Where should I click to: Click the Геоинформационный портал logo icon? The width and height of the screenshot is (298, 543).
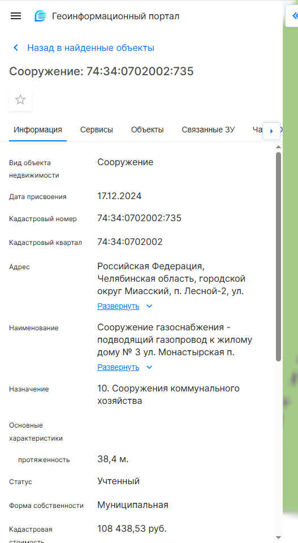(41, 16)
